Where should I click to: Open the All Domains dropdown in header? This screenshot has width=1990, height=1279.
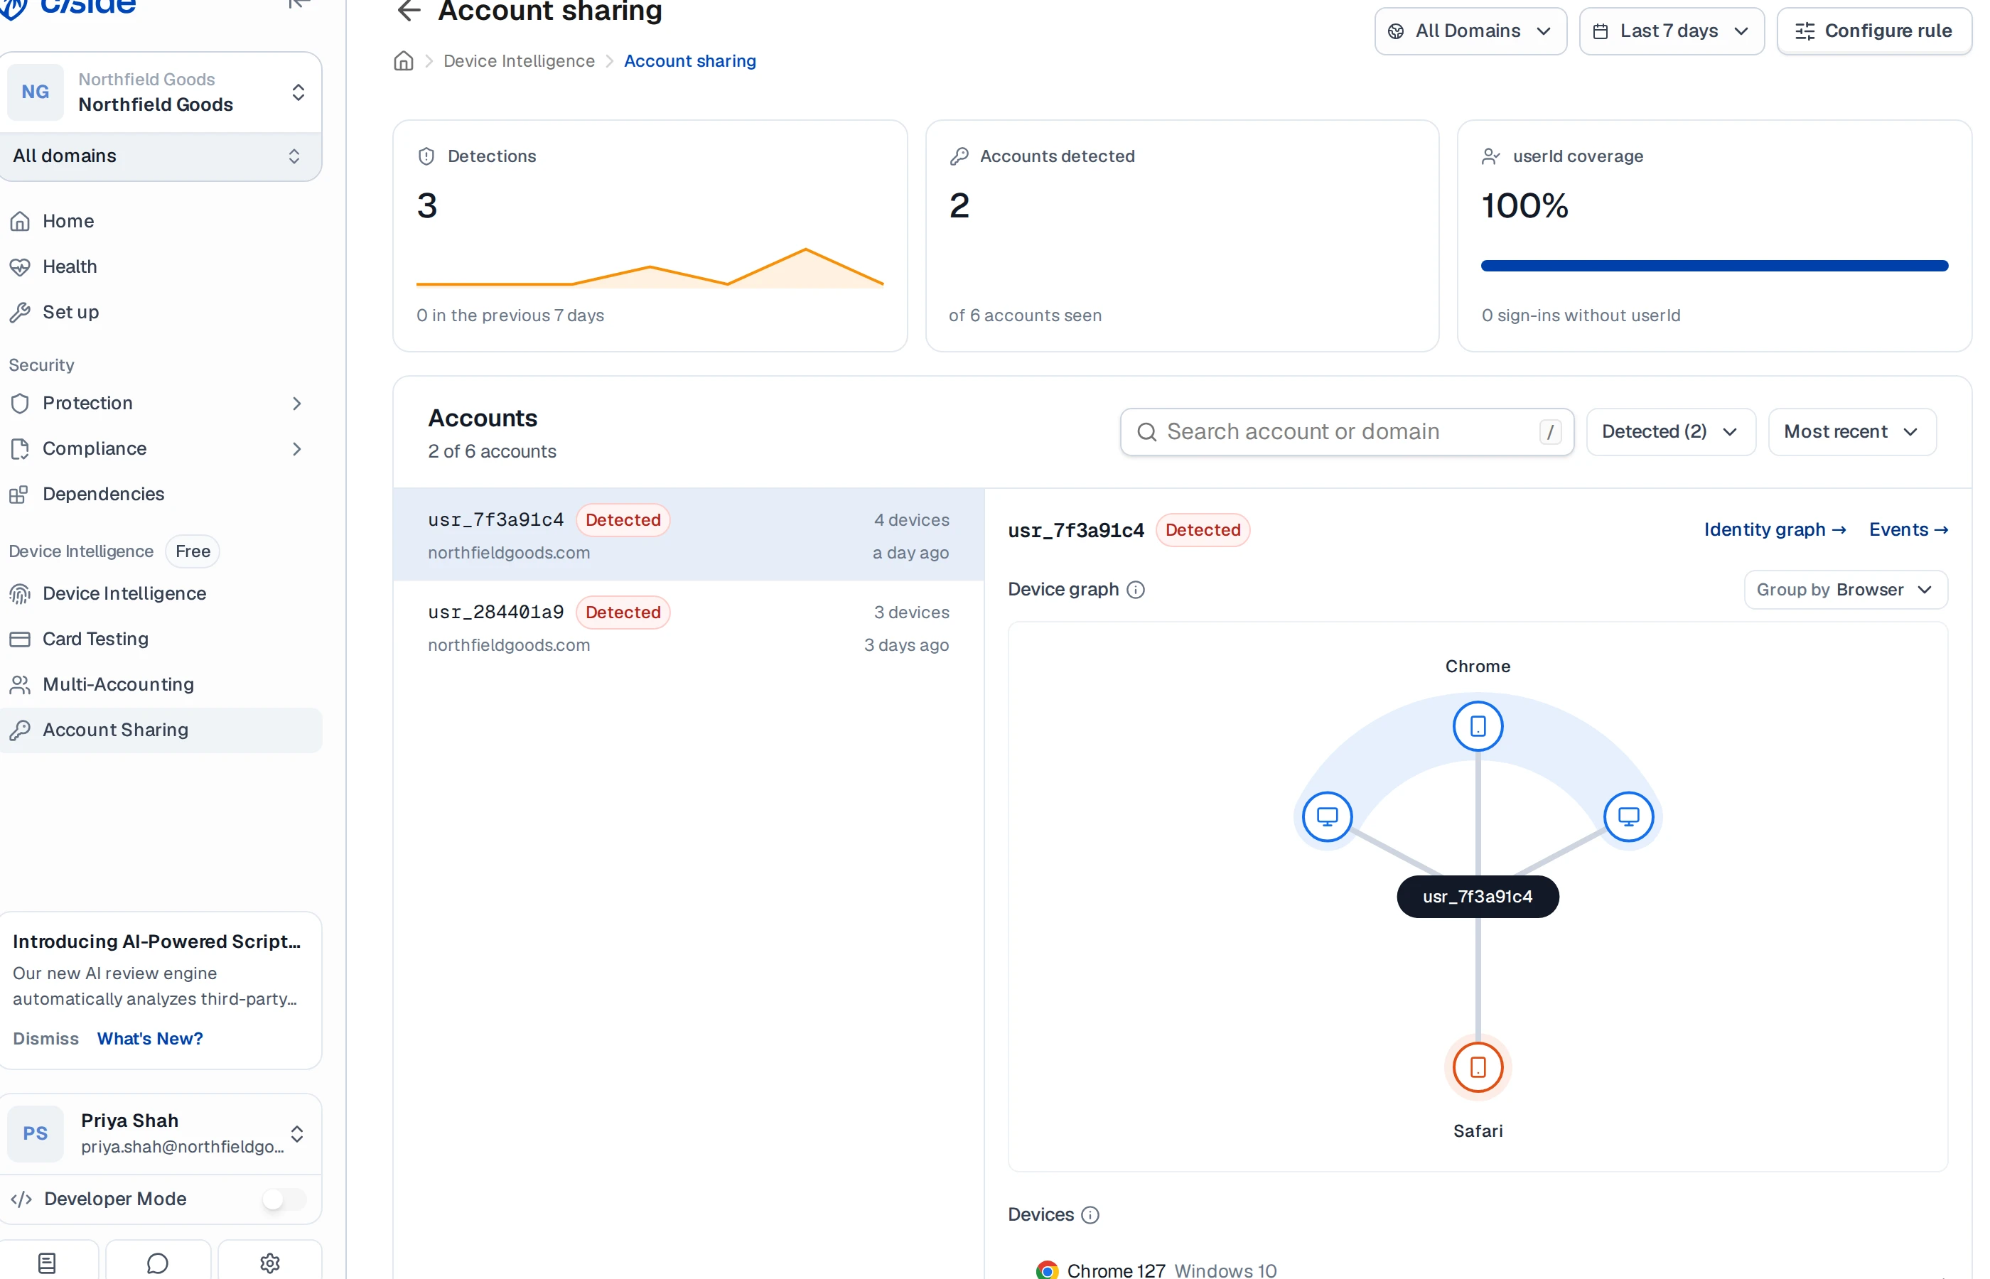click(1470, 31)
